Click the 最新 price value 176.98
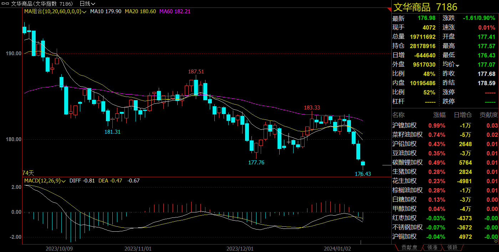Screen dimensions: 499x252 click(427, 19)
